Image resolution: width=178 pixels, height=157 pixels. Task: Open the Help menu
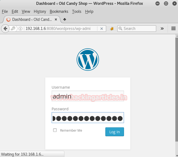(x=89, y=11)
